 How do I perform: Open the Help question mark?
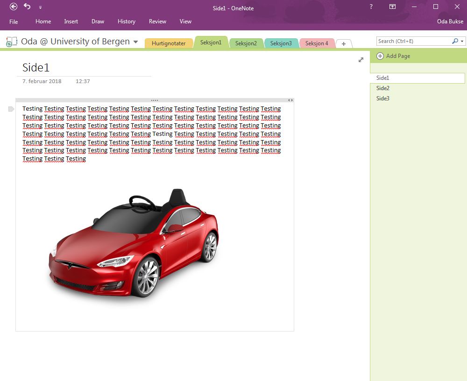[x=371, y=7]
